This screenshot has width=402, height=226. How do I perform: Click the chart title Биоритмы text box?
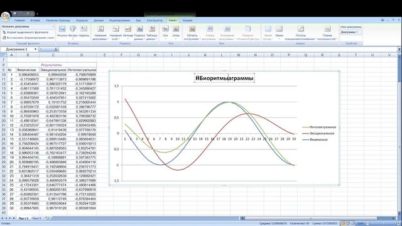coord(224,78)
